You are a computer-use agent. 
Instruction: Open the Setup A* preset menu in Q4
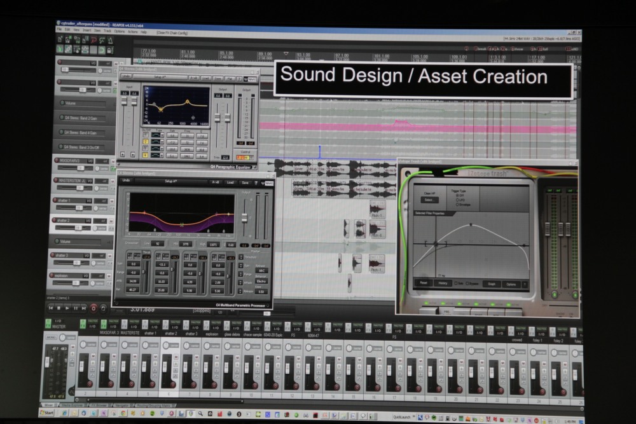160,77
